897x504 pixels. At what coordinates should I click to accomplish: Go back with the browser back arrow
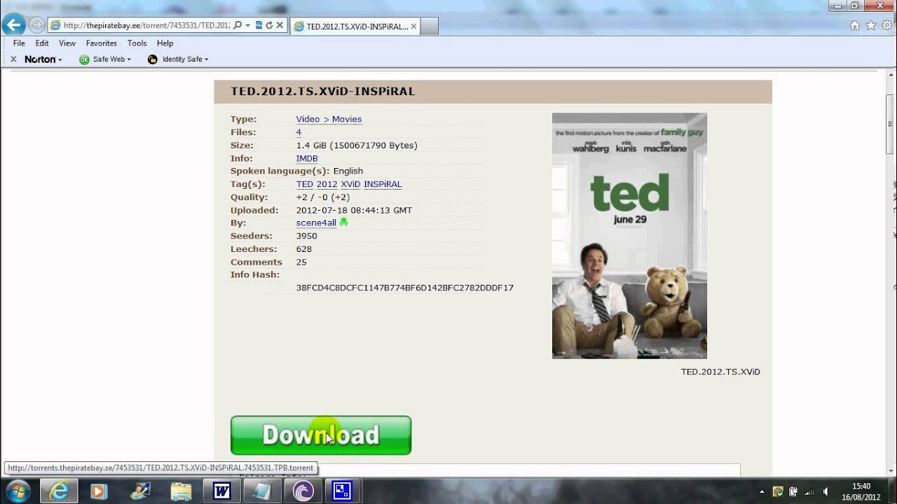coord(13,24)
